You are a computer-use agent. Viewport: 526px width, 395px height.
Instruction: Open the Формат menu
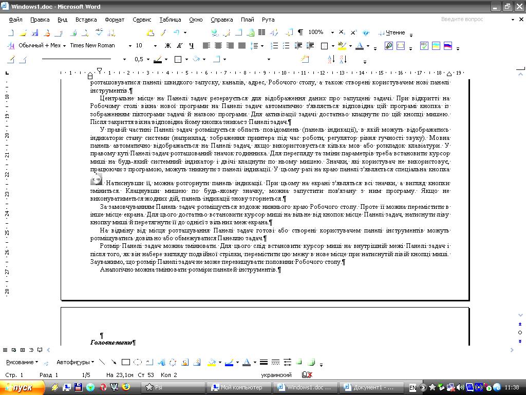[x=115, y=20]
